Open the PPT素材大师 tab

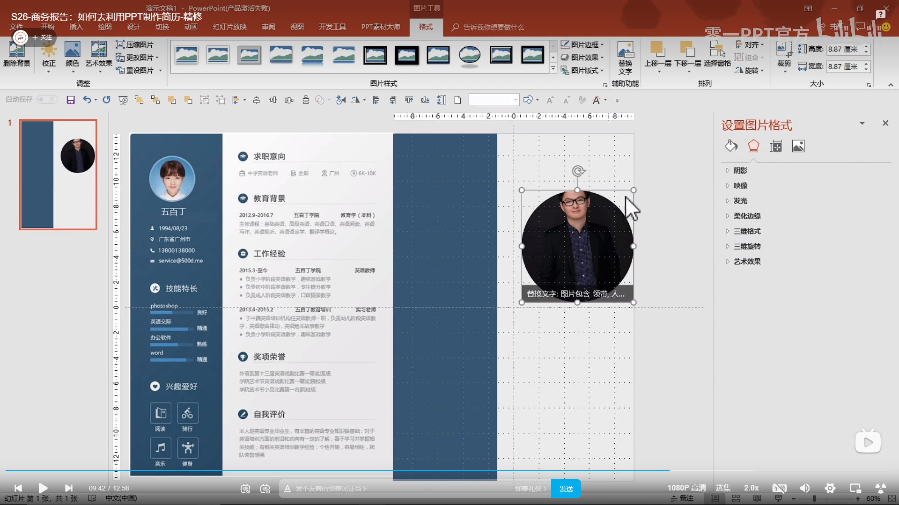pyautogui.click(x=381, y=27)
